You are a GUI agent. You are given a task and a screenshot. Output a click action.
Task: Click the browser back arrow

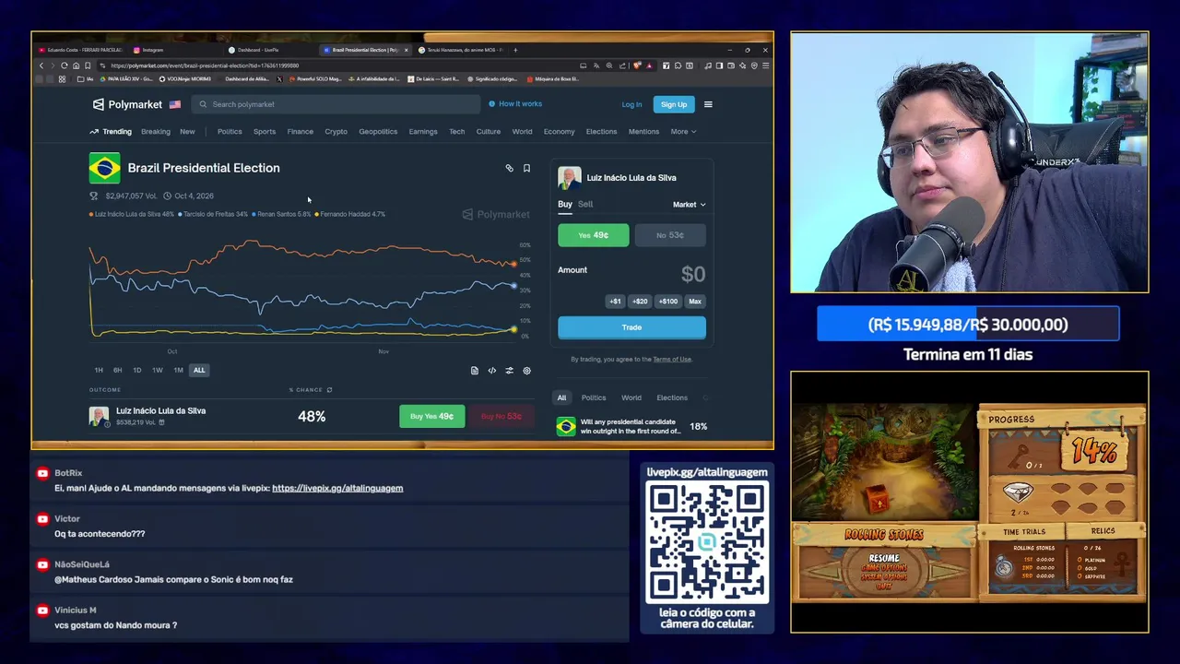point(41,65)
